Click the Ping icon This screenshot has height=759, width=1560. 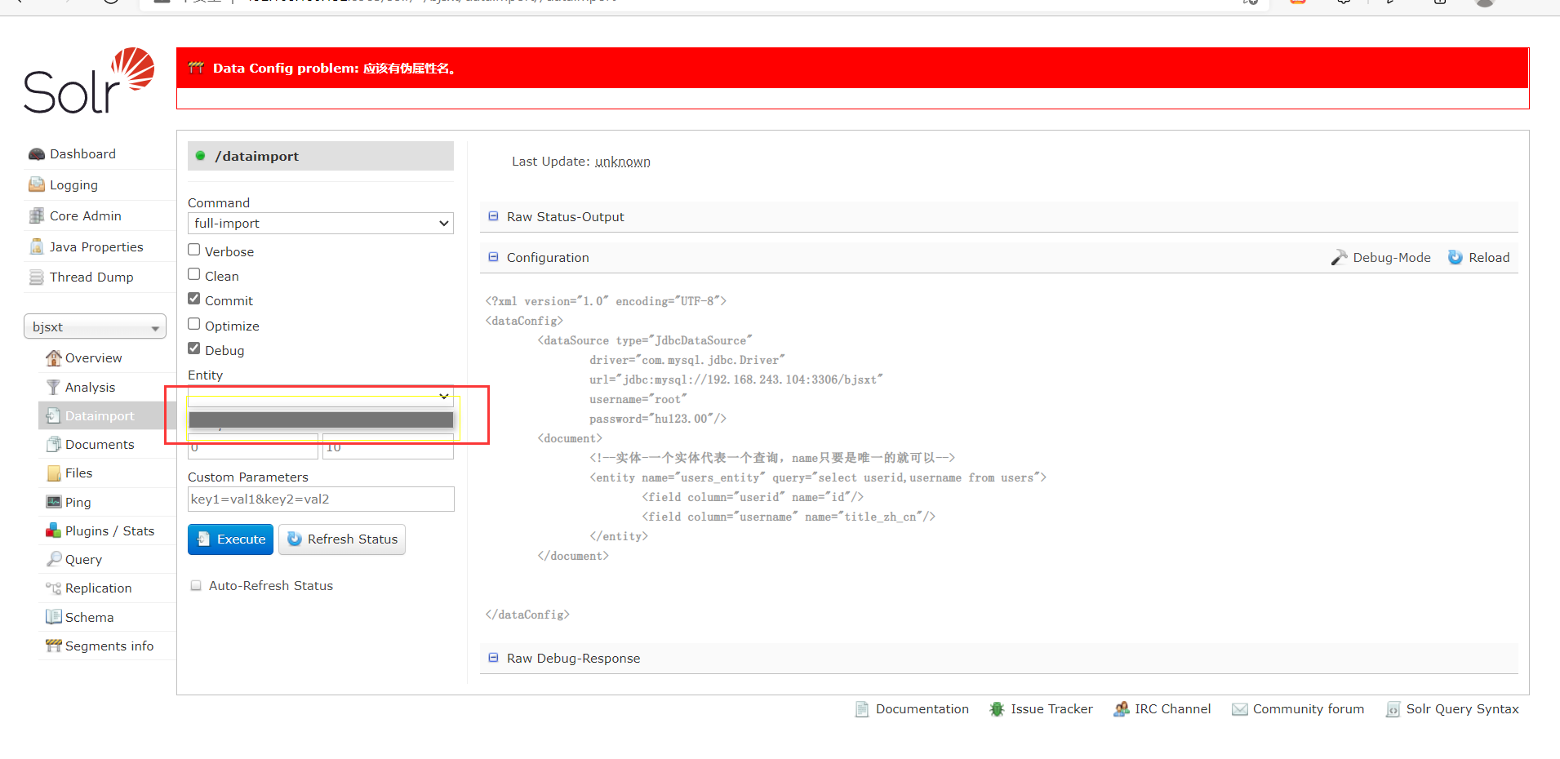(x=54, y=502)
